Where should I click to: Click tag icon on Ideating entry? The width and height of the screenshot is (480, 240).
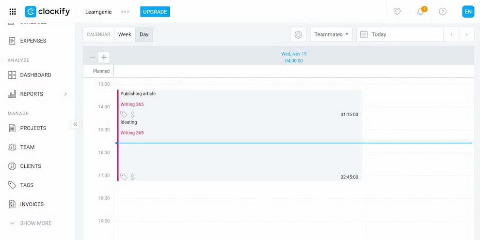point(124,178)
